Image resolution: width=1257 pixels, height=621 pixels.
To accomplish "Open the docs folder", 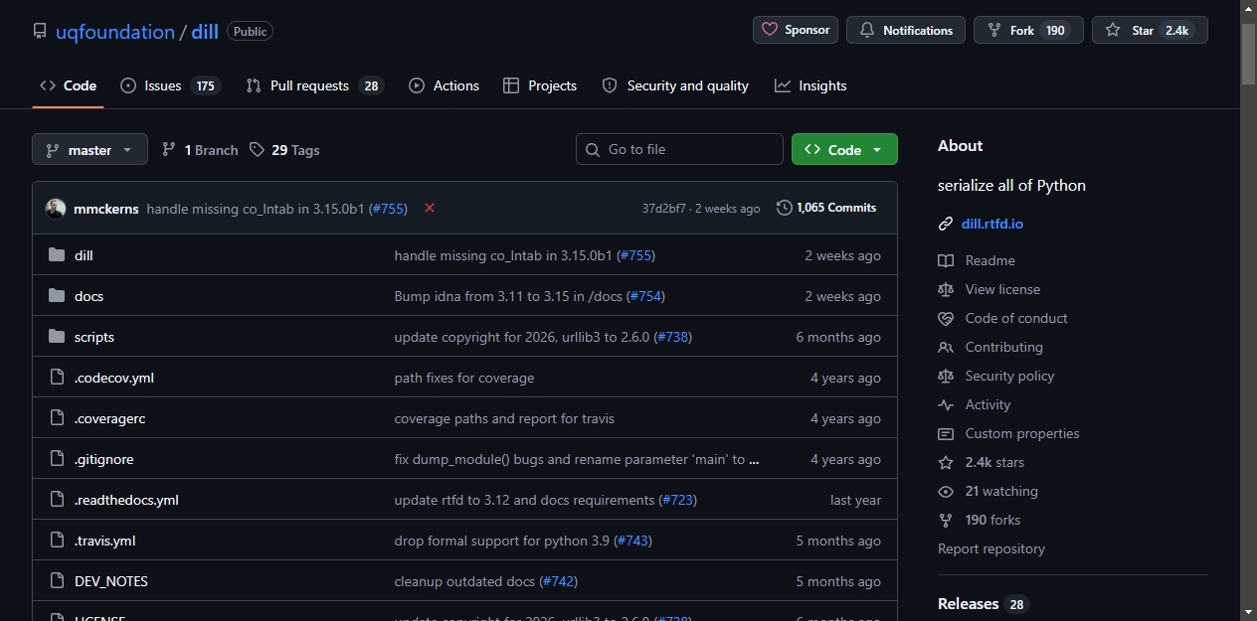I will coord(89,296).
